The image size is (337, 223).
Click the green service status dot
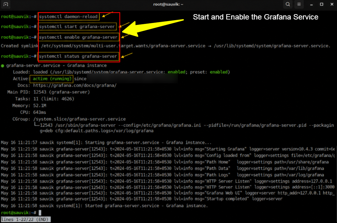[3, 66]
